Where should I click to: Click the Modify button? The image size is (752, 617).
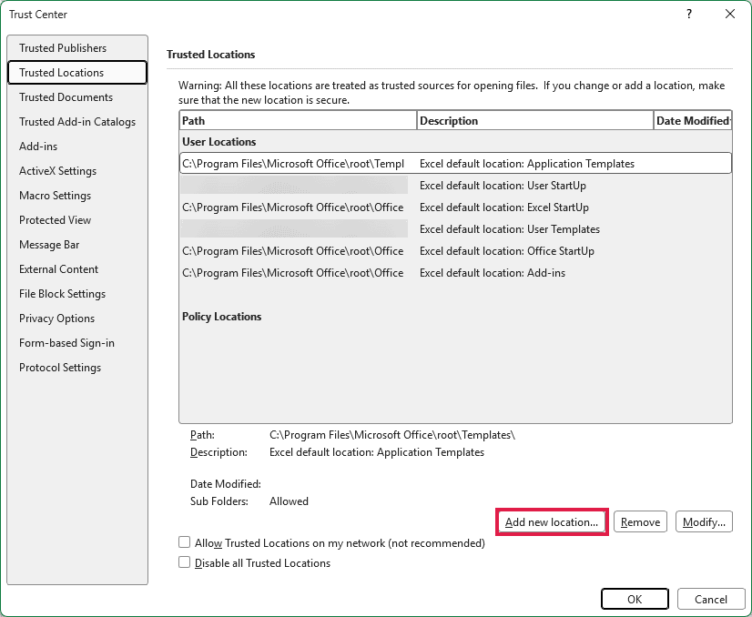(x=704, y=522)
